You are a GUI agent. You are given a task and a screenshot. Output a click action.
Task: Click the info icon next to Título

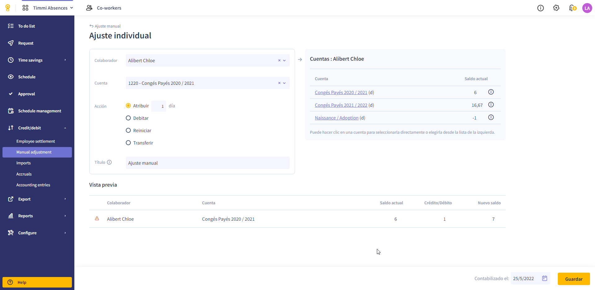click(x=109, y=162)
